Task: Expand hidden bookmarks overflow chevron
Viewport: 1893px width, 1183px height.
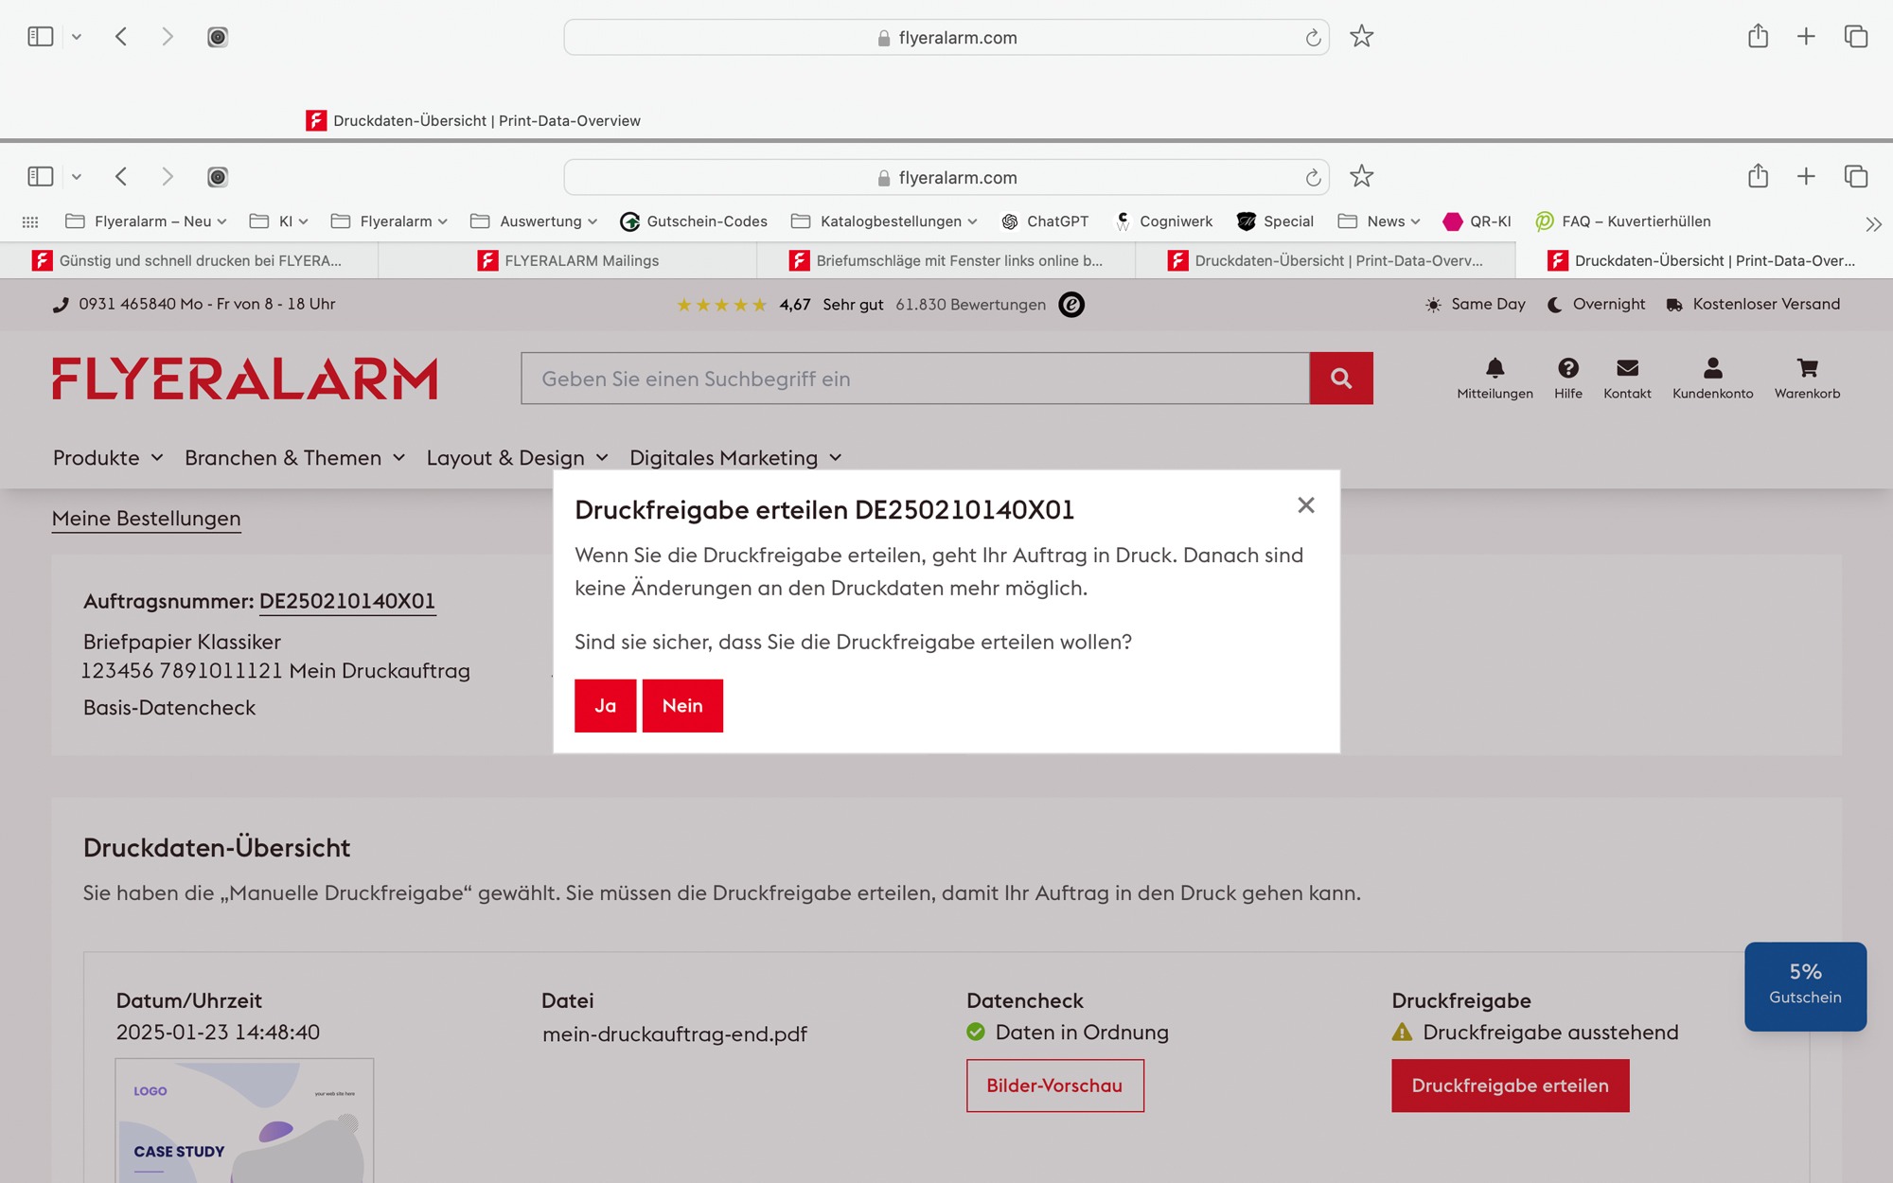Action: click(x=1872, y=224)
